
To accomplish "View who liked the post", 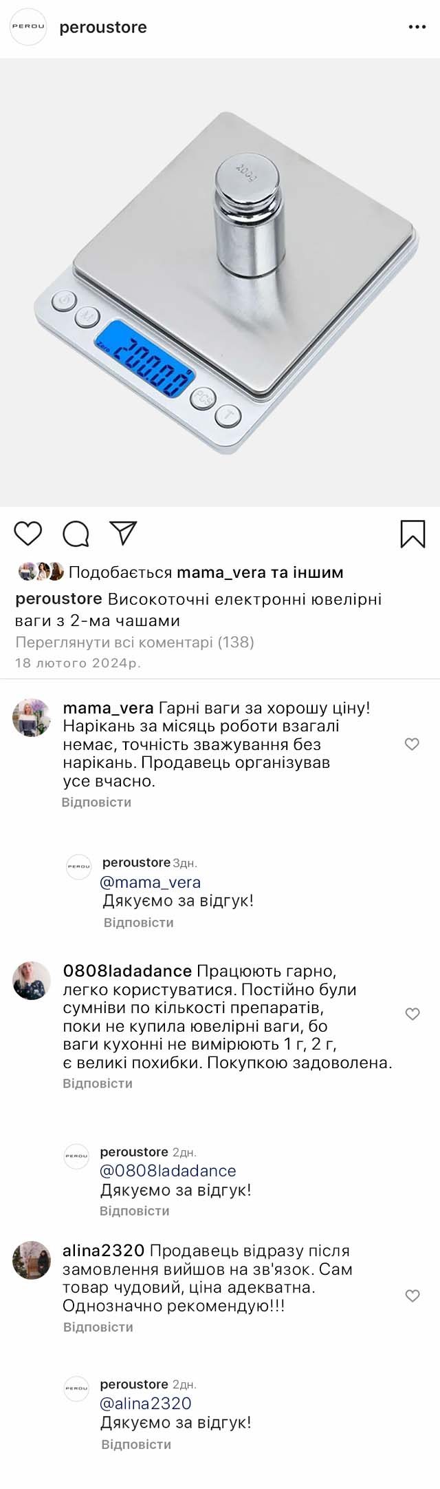I will click(206, 572).
